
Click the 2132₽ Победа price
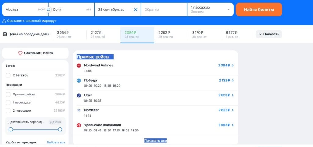point(225,80)
